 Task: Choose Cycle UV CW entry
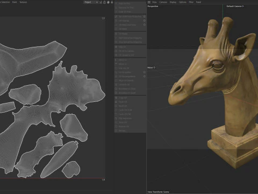[130, 114]
